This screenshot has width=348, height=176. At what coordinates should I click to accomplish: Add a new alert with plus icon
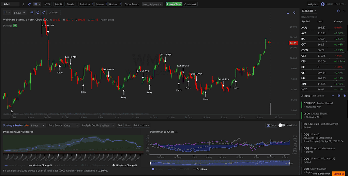click(x=333, y=95)
